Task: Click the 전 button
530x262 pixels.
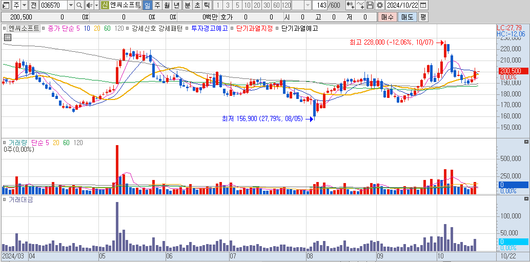Action: pos(33,5)
